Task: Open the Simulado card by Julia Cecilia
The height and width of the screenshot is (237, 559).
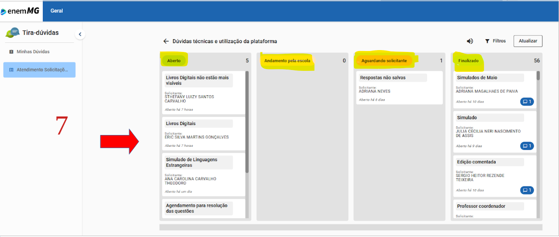Action: point(495,132)
